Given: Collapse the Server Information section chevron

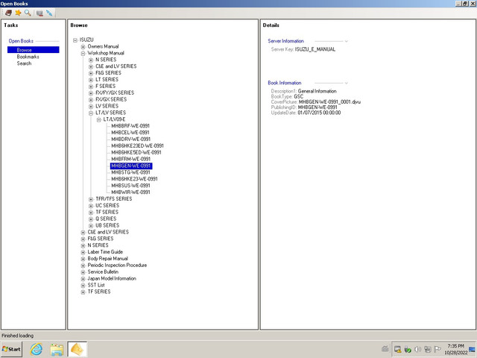Looking at the screenshot, I should (x=346, y=41).
